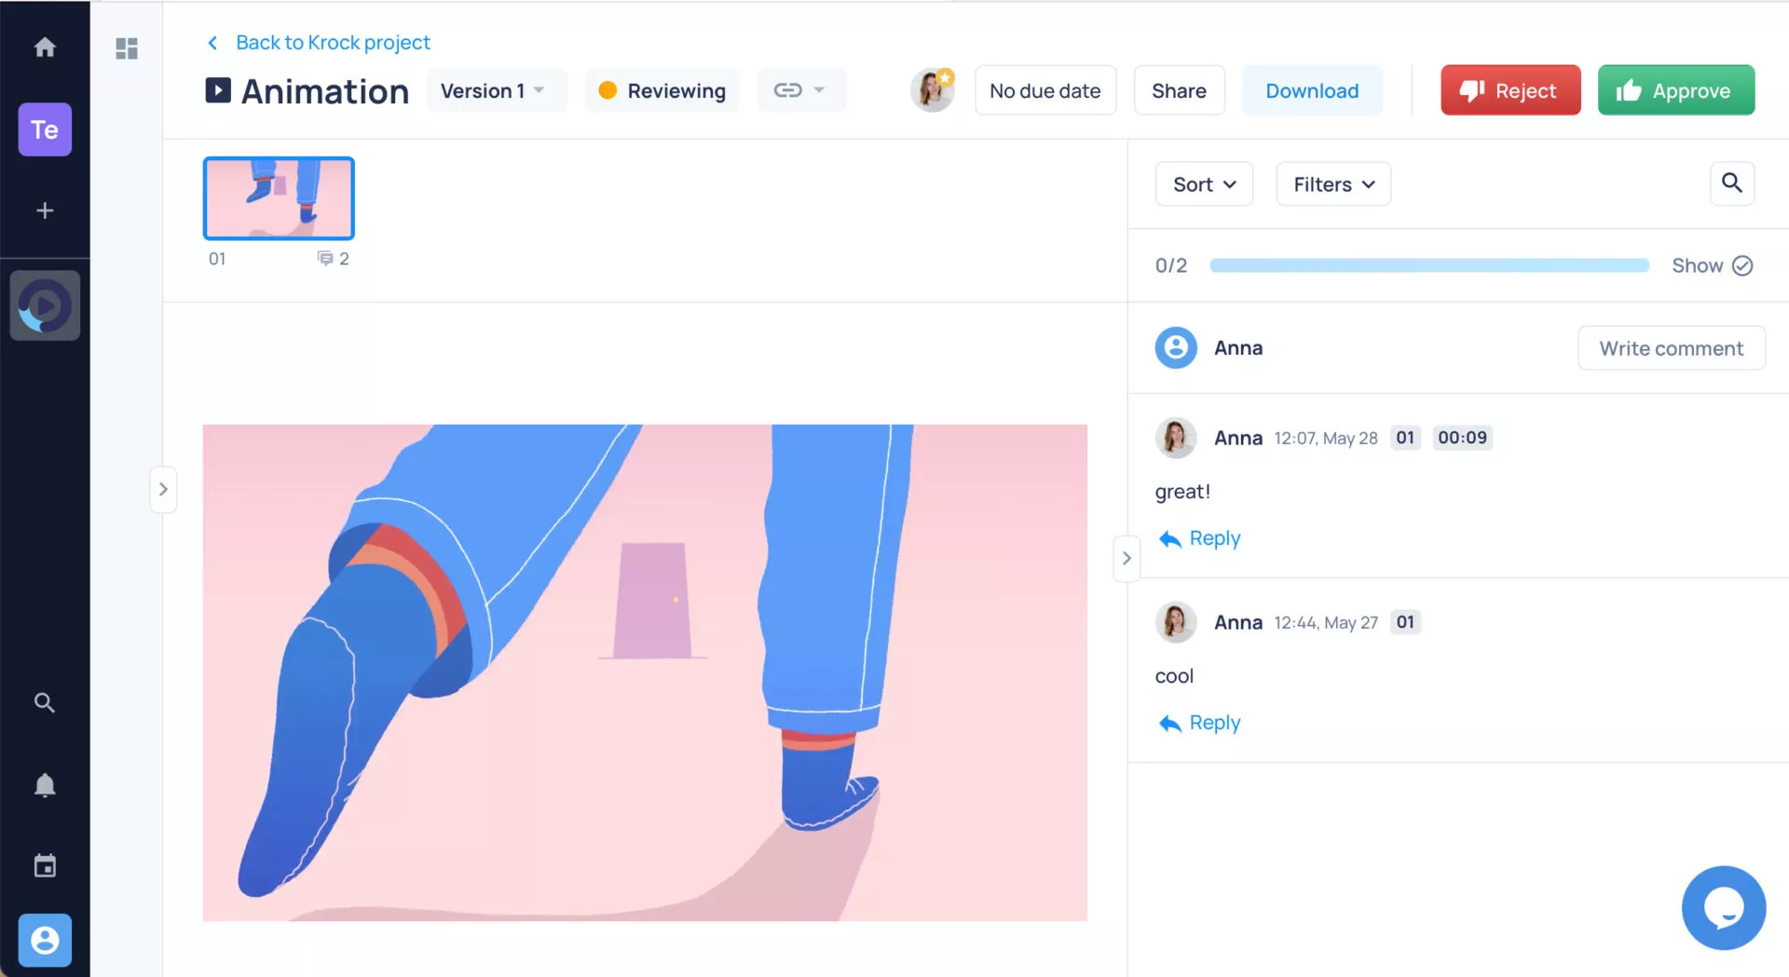
Task: Open the sidebar search icon
Action: (x=45, y=702)
